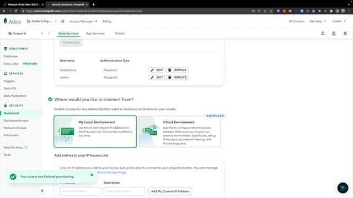Open support chat bubble icon
This screenshot has width=353, height=198.
(x=343, y=188)
